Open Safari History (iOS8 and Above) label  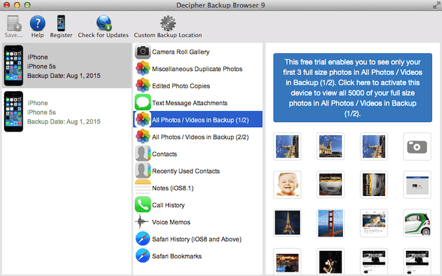[197, 239]
